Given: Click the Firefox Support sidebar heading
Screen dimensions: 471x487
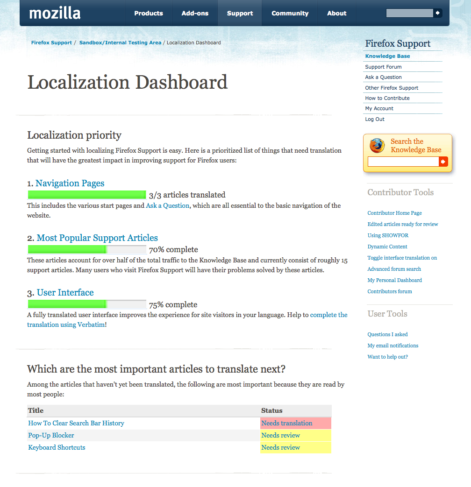Looking at the screenshot, I should tap(398, 43).
